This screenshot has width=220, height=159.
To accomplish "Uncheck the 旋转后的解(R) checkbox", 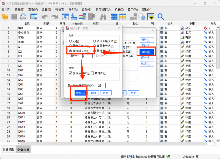I will pyautogui.click(x=71, y=73).
